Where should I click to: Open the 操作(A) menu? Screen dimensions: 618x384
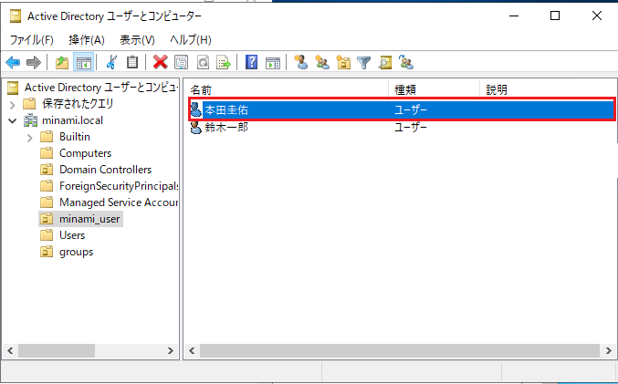tap(87, 40)
